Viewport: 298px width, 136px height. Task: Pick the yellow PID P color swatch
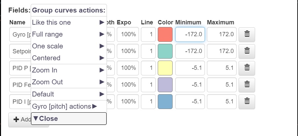coord(165,68)
